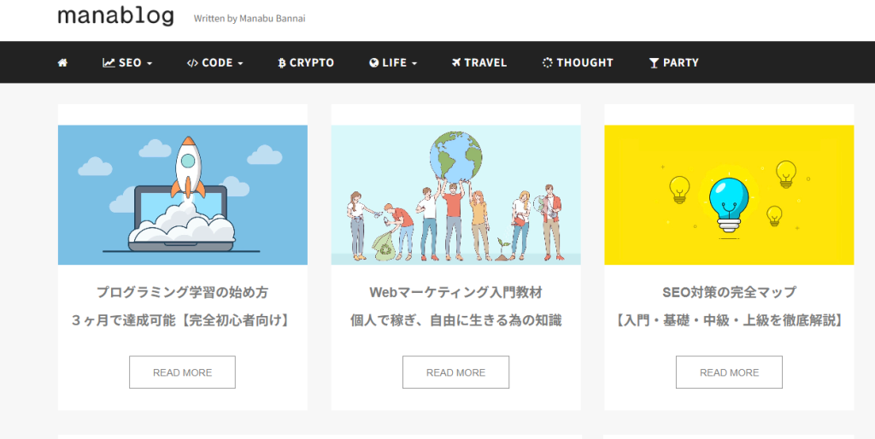Click the manablog site title
This screenshot has width=875, height=439.
pos(115,15)
